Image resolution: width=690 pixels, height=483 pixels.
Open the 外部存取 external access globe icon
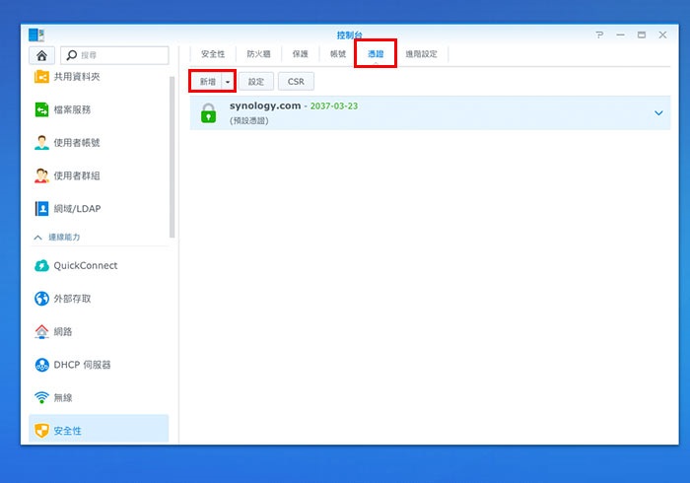pos(41,299)
